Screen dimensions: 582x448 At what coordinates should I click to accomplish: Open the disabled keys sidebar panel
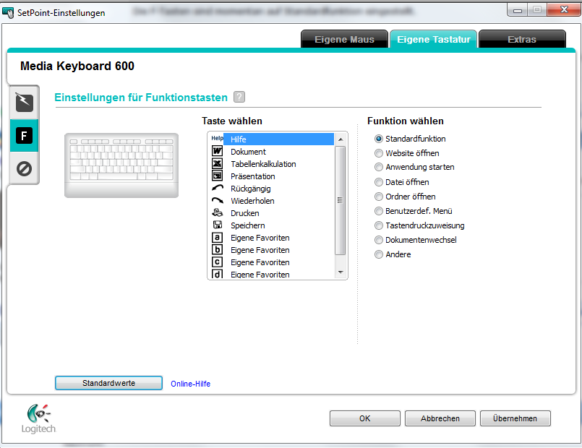24,169
